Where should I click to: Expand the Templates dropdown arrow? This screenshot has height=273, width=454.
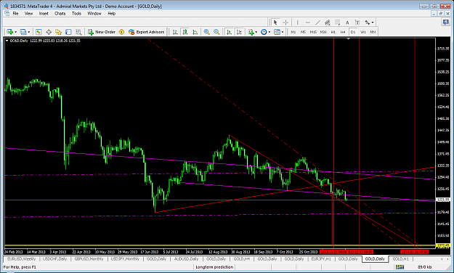[x=283, y=32]
